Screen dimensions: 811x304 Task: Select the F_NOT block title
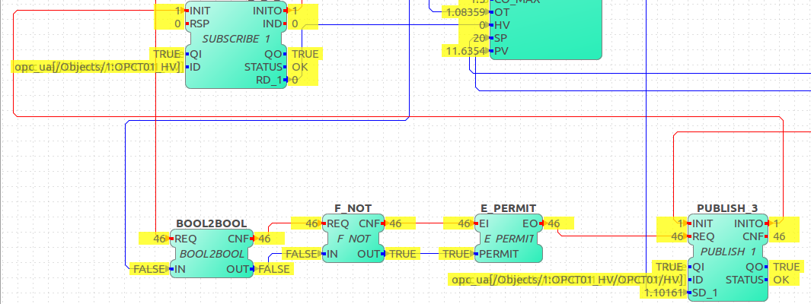coord(353,208)
